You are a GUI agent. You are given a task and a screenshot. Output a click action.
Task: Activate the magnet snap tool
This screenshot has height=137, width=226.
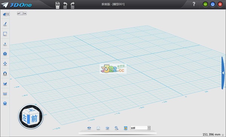(x=5, y=74)
